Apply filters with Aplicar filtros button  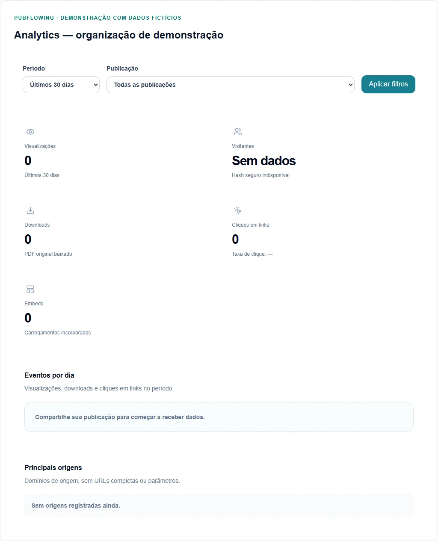pyautogui.click(x=388, y=84)
